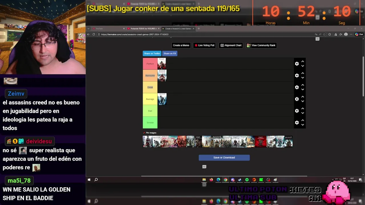The height and width of the screenshot is (205, 365).
Task: Pick the red Assassin's Creed Shadows cover
Action: [x=261, y=142]
